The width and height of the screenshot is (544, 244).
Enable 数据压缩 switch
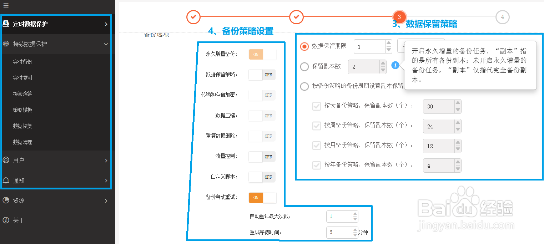262,116
